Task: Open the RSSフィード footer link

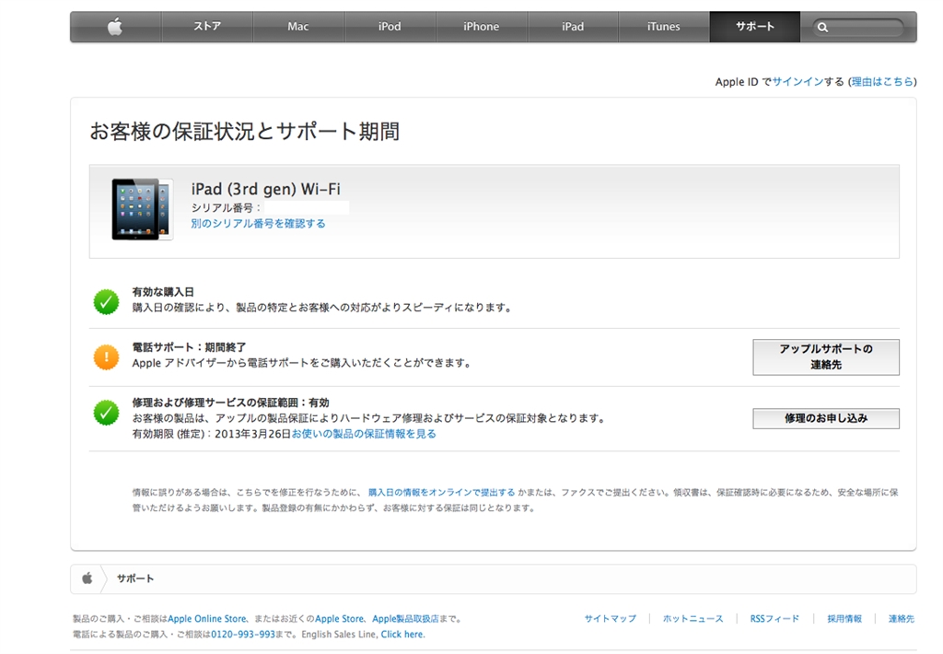Action: pos(774,618)
